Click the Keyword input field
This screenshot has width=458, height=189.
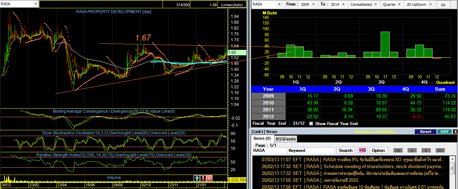click(311, 150)
